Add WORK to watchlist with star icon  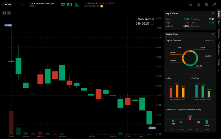pos(191,5)
